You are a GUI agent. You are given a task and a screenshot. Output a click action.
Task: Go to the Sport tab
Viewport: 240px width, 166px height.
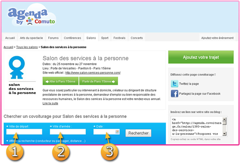[x=105, y=38]
